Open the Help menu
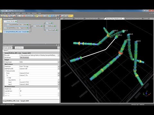The height and width of the screenshot is (115, 154). pos(39,13)
